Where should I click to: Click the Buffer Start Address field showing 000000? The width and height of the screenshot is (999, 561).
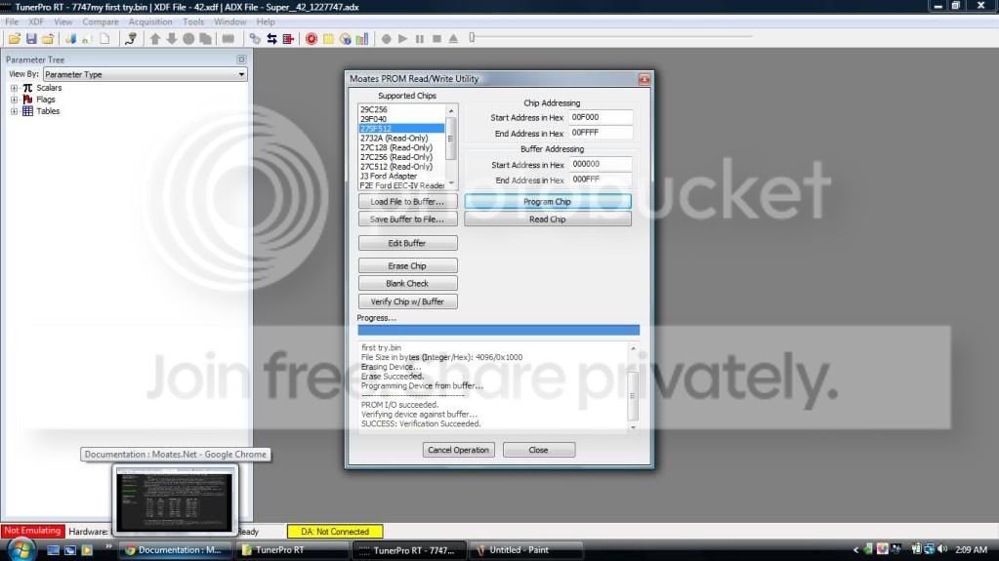(601, 164)
